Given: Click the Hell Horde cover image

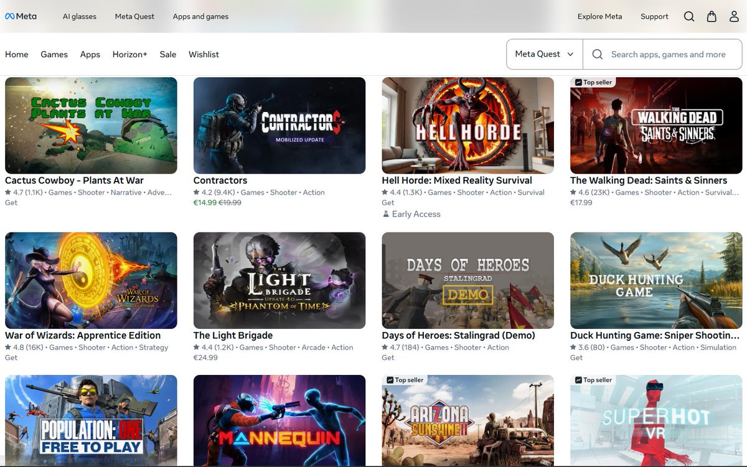Looking at the screenshot, I should point(468,126).
